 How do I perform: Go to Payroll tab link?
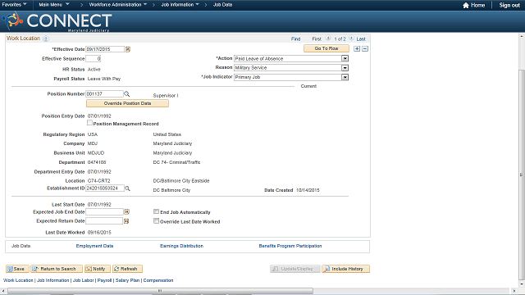[104, 280]
